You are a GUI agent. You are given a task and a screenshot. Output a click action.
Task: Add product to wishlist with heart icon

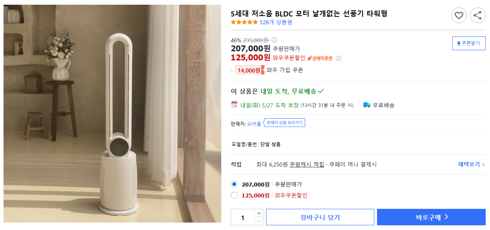tap(459, 15)
